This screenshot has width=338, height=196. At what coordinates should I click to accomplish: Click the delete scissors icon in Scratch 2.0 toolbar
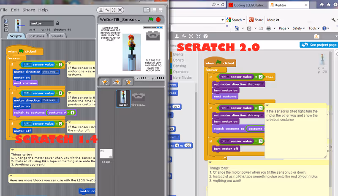(184, 36)
